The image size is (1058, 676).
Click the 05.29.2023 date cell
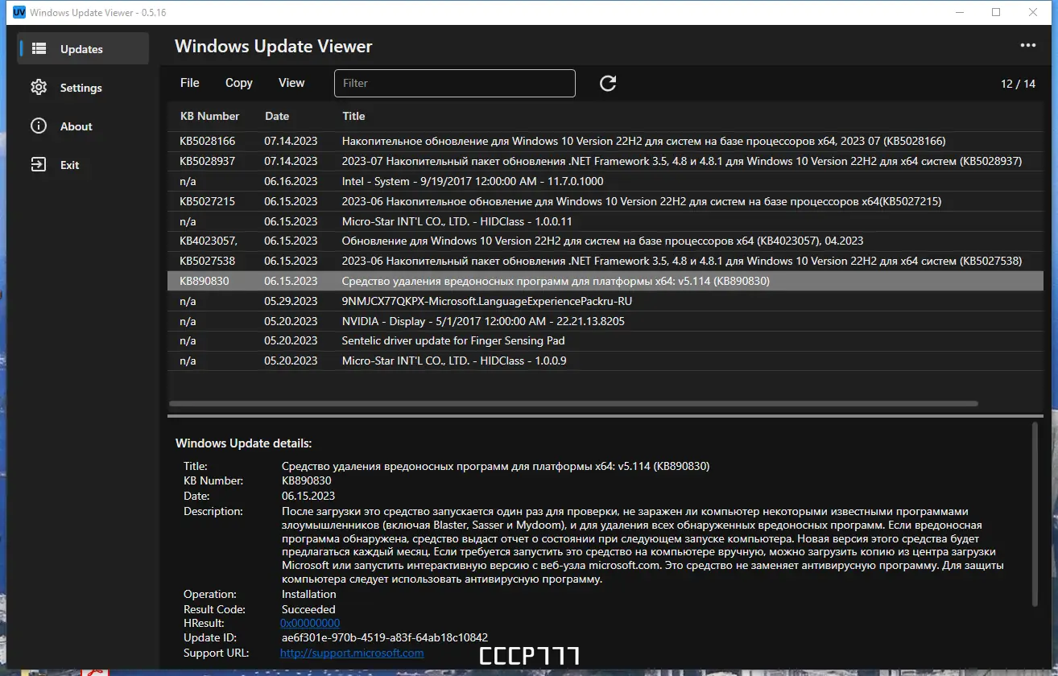(x=291, y=301)
